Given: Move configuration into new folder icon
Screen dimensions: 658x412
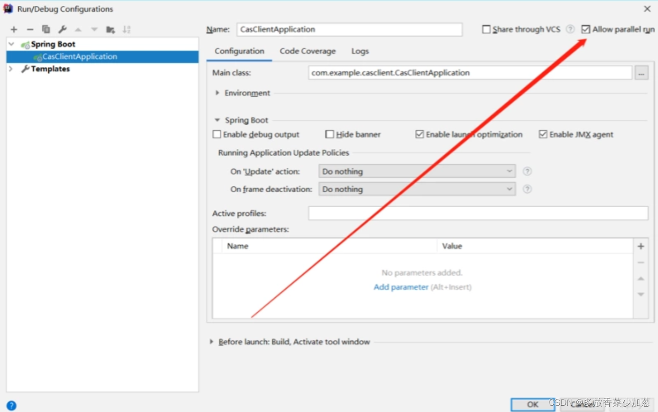Looking at the screenshot, I should pos(110,29).
